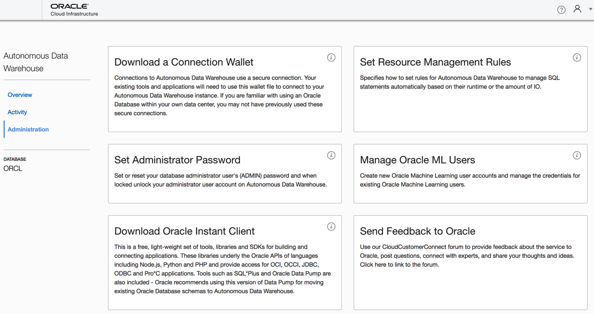Click the CloudCustomerConnect forum feedback description
594x314 pixels.
467,256
